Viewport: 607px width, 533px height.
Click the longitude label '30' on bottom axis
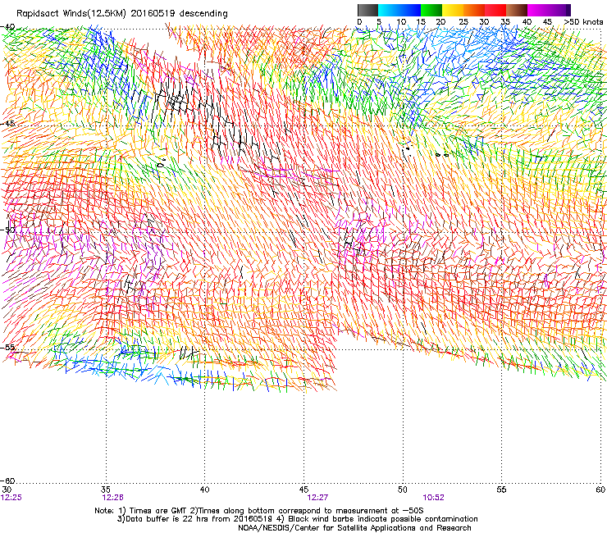pos(7,490)
